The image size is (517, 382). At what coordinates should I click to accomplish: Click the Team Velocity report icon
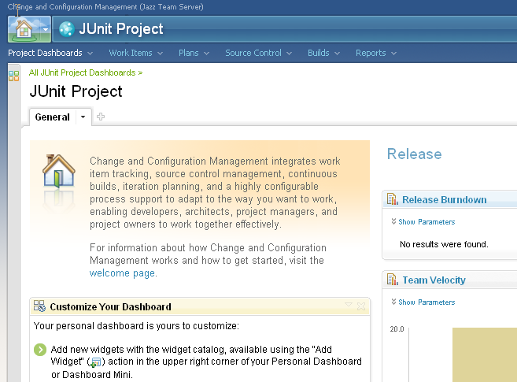coord(393,280)
